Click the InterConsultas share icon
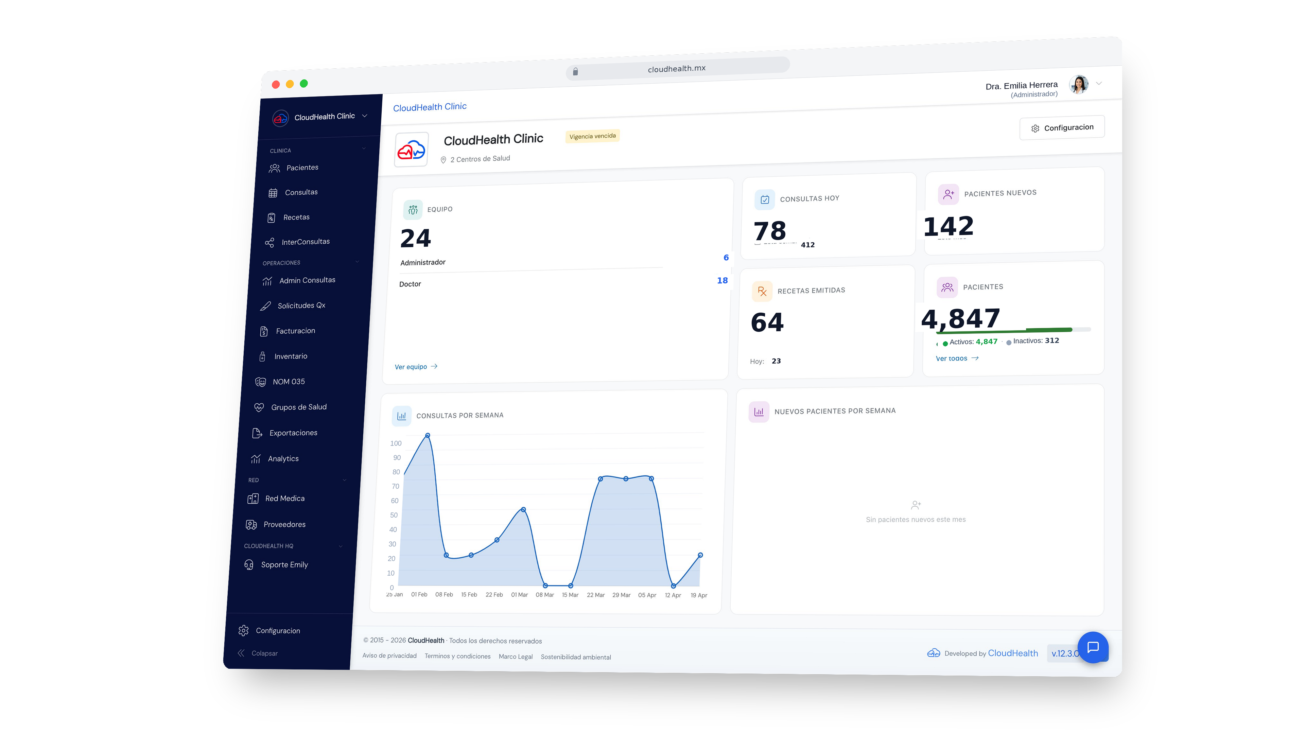This screenshot has height=734, width=1305. [269, 242]
